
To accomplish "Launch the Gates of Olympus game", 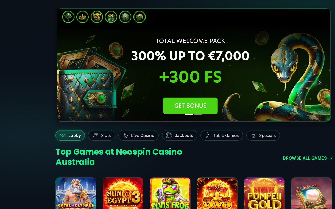I will coord(76,193).
